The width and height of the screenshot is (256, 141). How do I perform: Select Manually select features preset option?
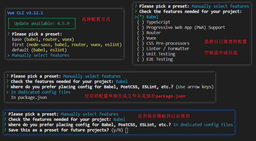coord(40,55)
